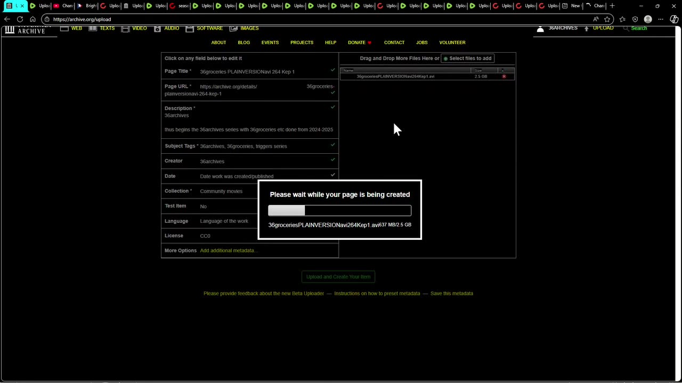This screenshot has width=682, height=383.
Task: Switch to the YouTube Chan tab
Action: 63,6
